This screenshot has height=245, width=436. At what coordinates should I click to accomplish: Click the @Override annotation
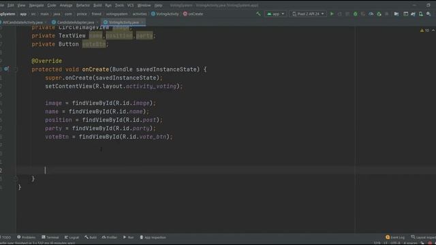[x=47, y=61]
